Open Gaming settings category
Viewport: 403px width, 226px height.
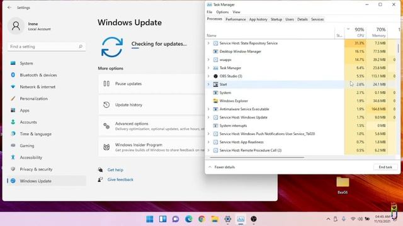pyautogui.click(x=46, y=146)
